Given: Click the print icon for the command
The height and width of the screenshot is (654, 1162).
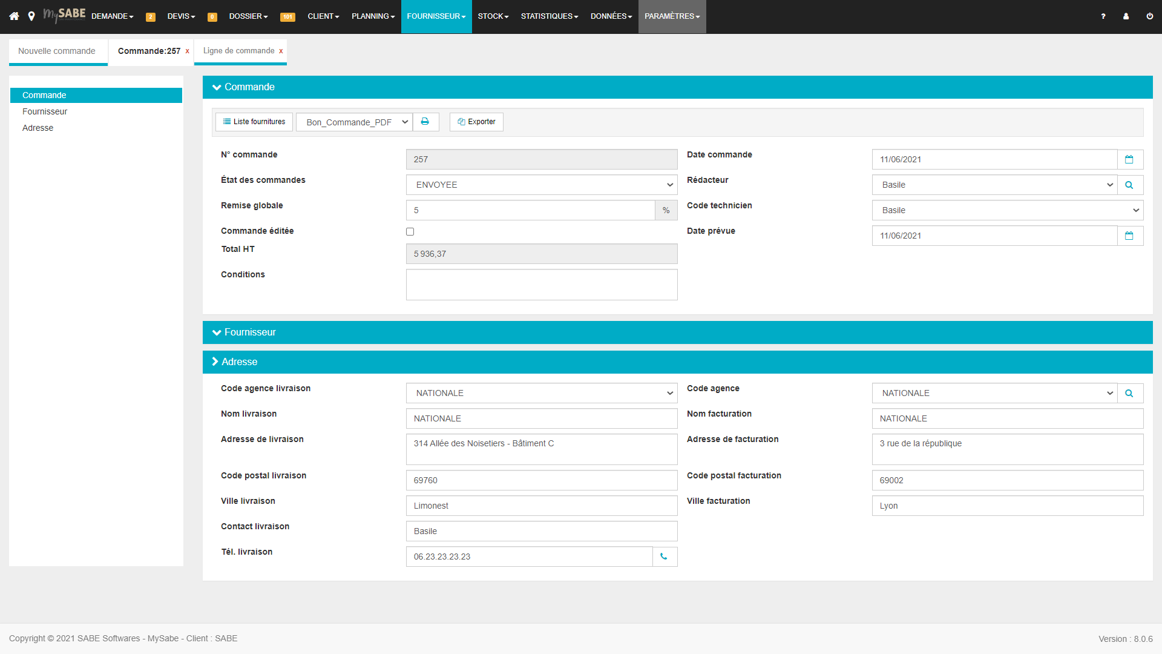Looking at the screenshot, I should tap(425, 121).
